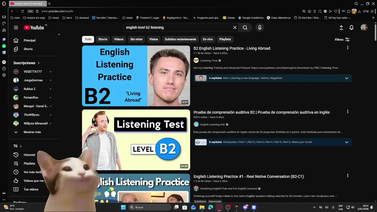Open the browser downloads icon
This screenshot has height=212, width=377.
click(x=359, y=11)
